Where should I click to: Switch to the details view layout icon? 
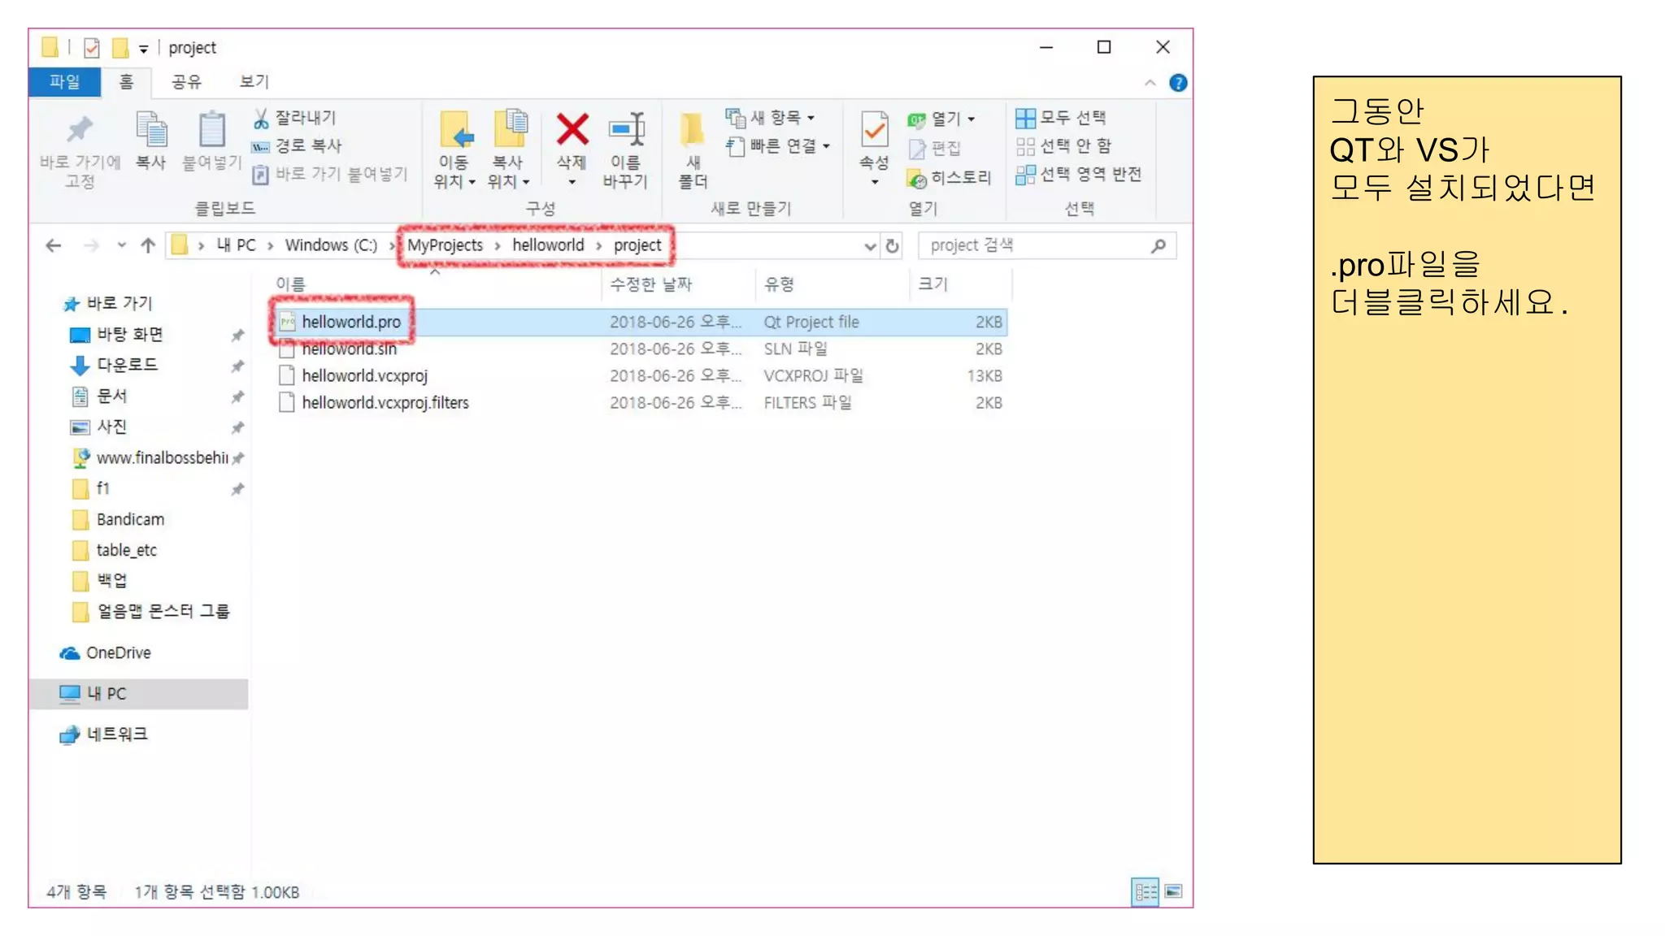click(x=1145, y=892)
